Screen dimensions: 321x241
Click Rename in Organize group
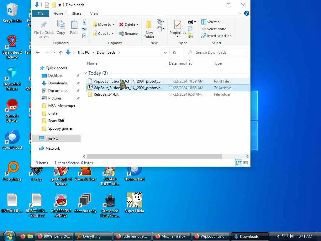click(128, 33)
